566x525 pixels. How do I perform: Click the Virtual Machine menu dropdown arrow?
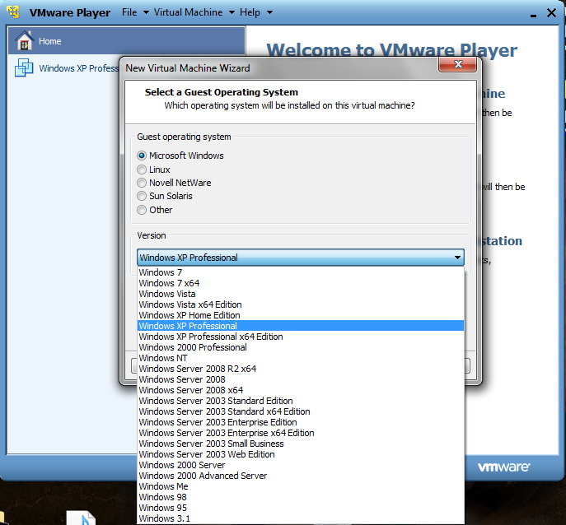[x=232, y=12]
